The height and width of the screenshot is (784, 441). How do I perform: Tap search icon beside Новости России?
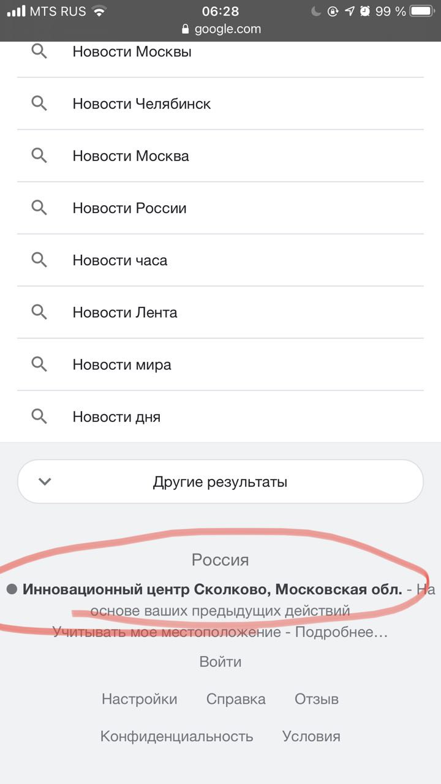(x=39, y=208)
